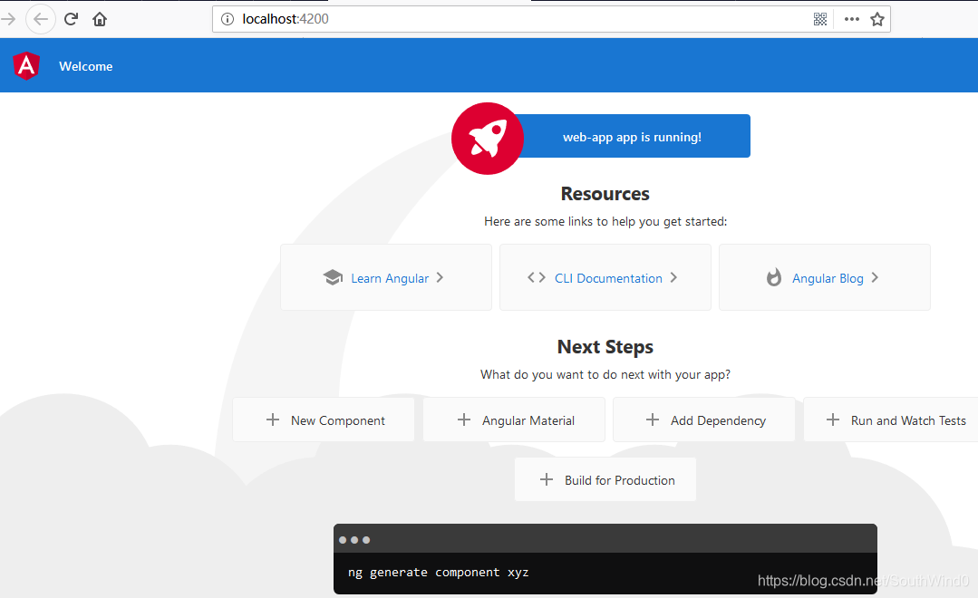
Task: Click 'Here are some links to help you get started:'
Action: point(605,221)
